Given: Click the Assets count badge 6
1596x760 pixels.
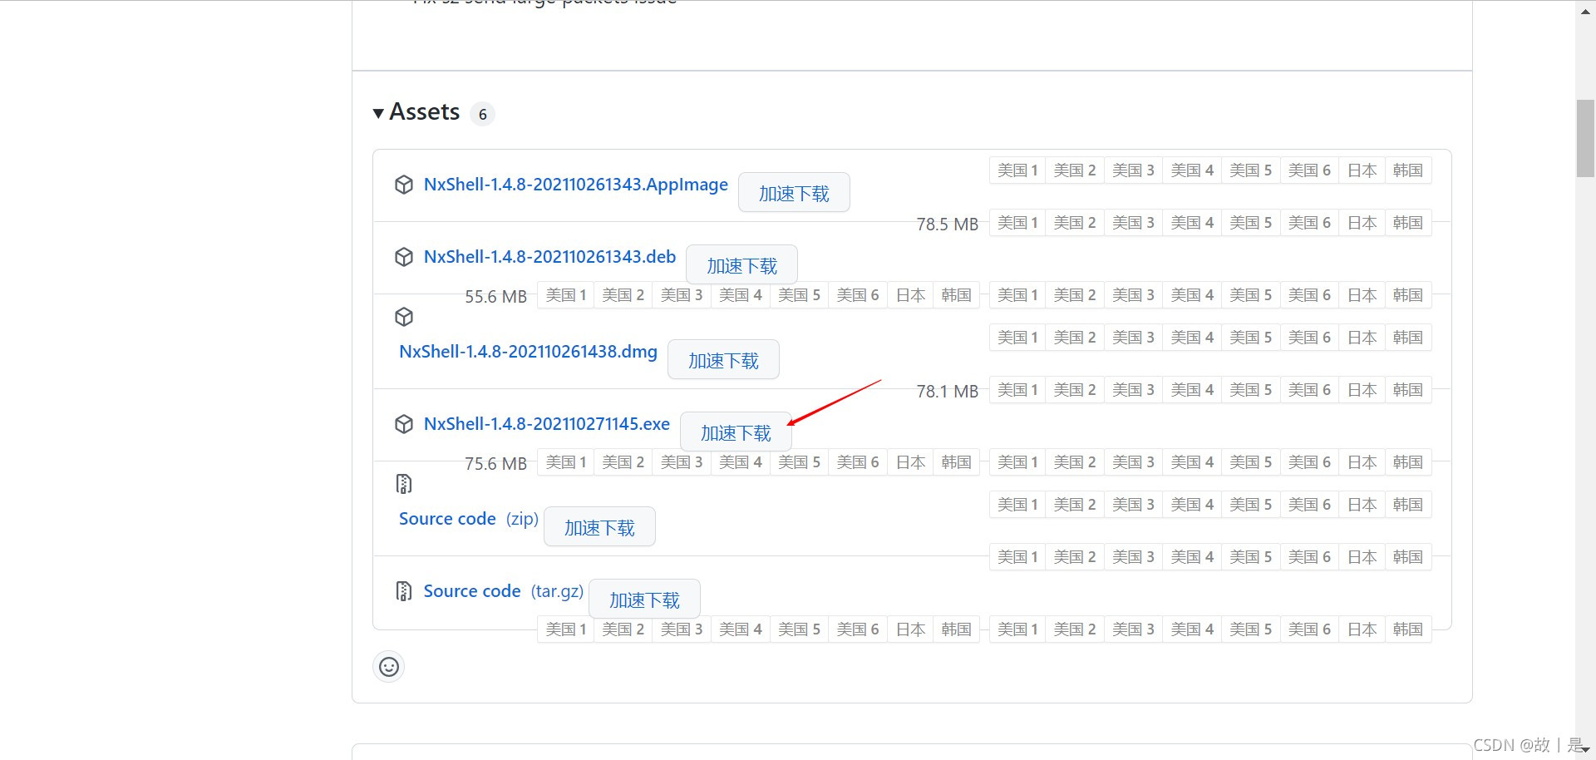Looking at the screenshot, I should 482,114.
